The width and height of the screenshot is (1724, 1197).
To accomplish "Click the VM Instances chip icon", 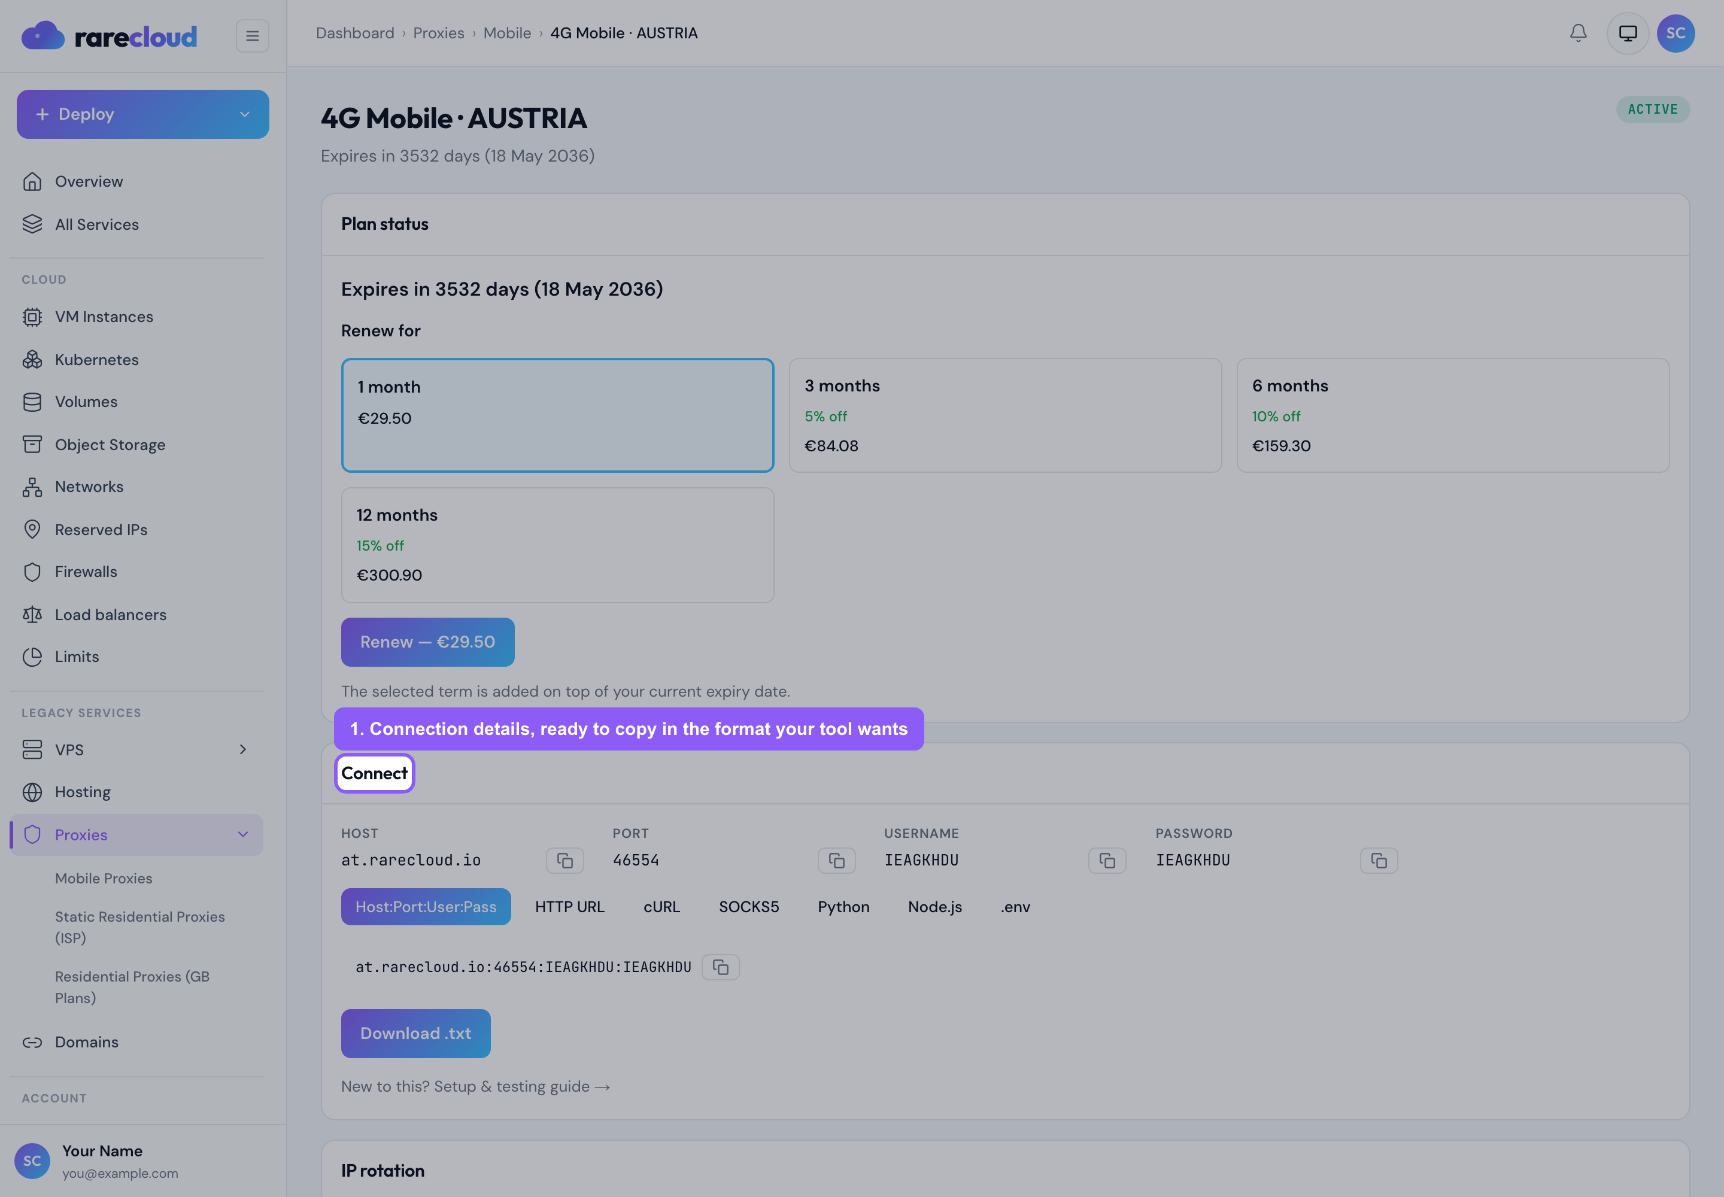I will (32, 317).
